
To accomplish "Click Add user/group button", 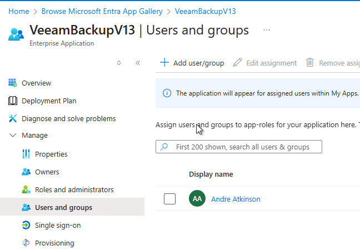I will point(192,63).
